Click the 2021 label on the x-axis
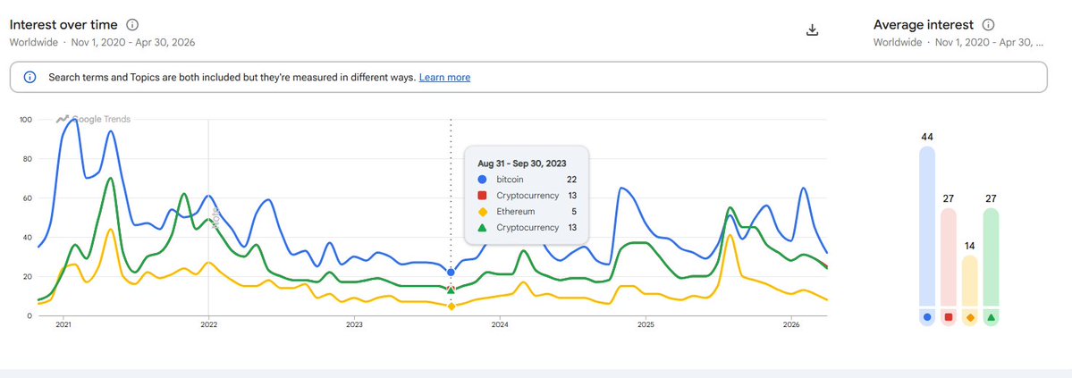This screenshot has height=378, width=1072. point(63,324)
